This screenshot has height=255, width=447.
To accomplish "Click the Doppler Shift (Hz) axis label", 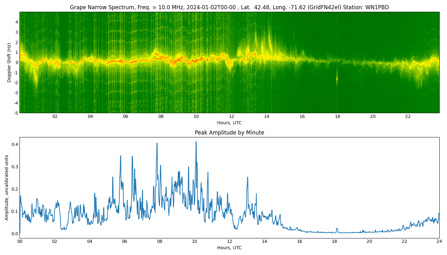I will pyautogui.click(x=9, y=62).
